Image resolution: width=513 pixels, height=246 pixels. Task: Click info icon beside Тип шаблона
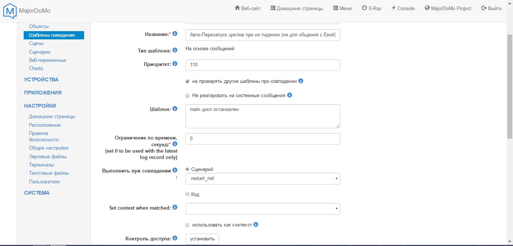pos(175,50)
